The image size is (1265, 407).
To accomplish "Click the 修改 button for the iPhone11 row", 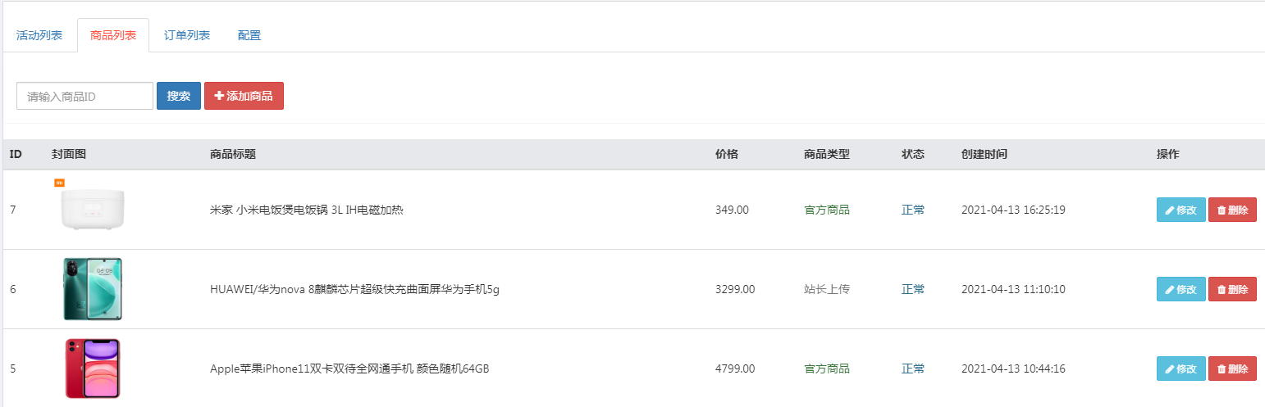I will (x=1181, y=369).
